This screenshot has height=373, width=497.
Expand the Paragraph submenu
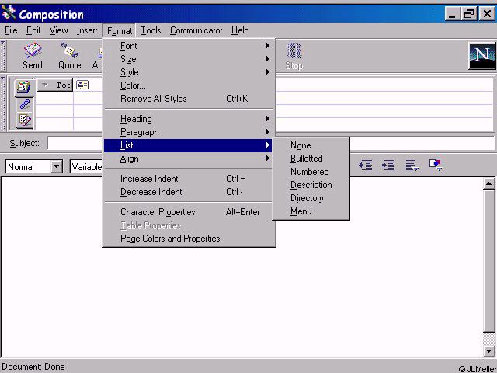(x=189, y=132)
